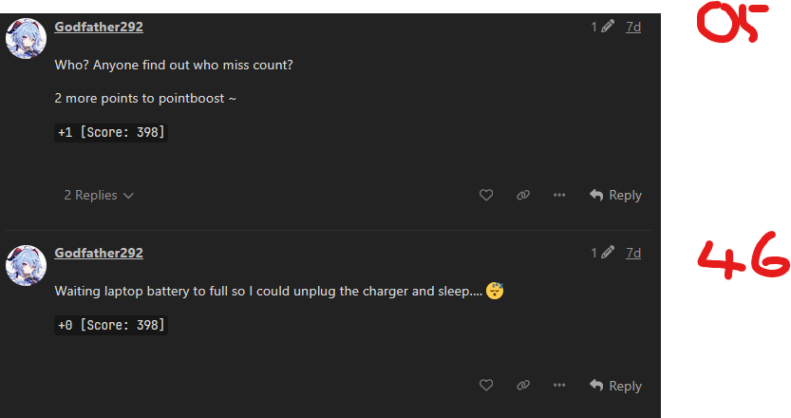791x418 pixels.
Task: Click the 7d timestamp on miss count post
Action: point(633,27)
